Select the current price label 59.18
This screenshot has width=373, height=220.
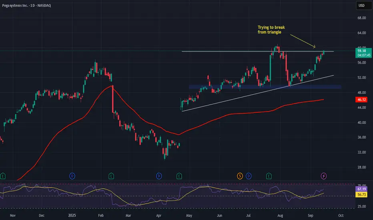(x=361, y=51)
